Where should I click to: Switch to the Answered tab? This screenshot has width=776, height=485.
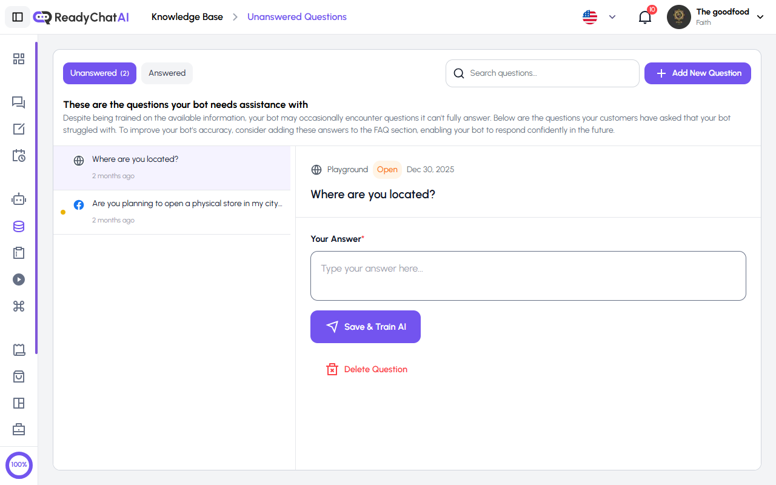click(x=167, y=73)
